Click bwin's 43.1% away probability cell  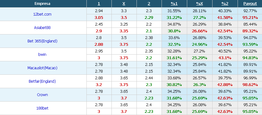(225, 58)
